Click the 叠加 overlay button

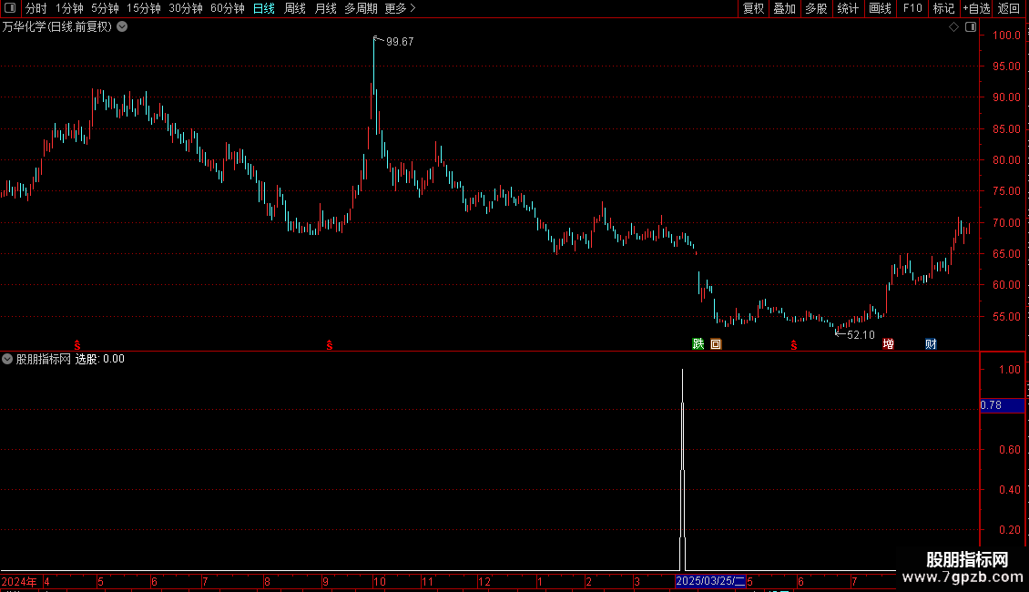point(784,8)
